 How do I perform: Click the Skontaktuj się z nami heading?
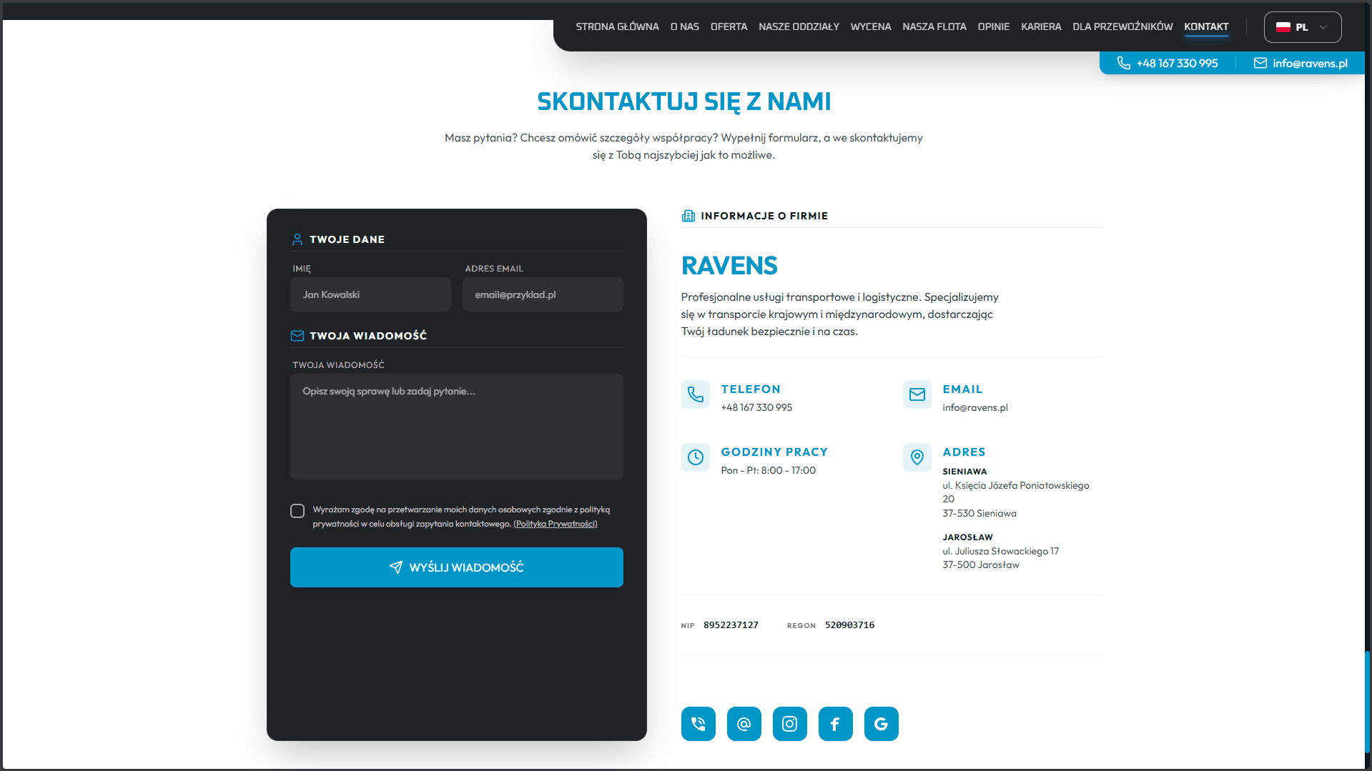[683, 101]
